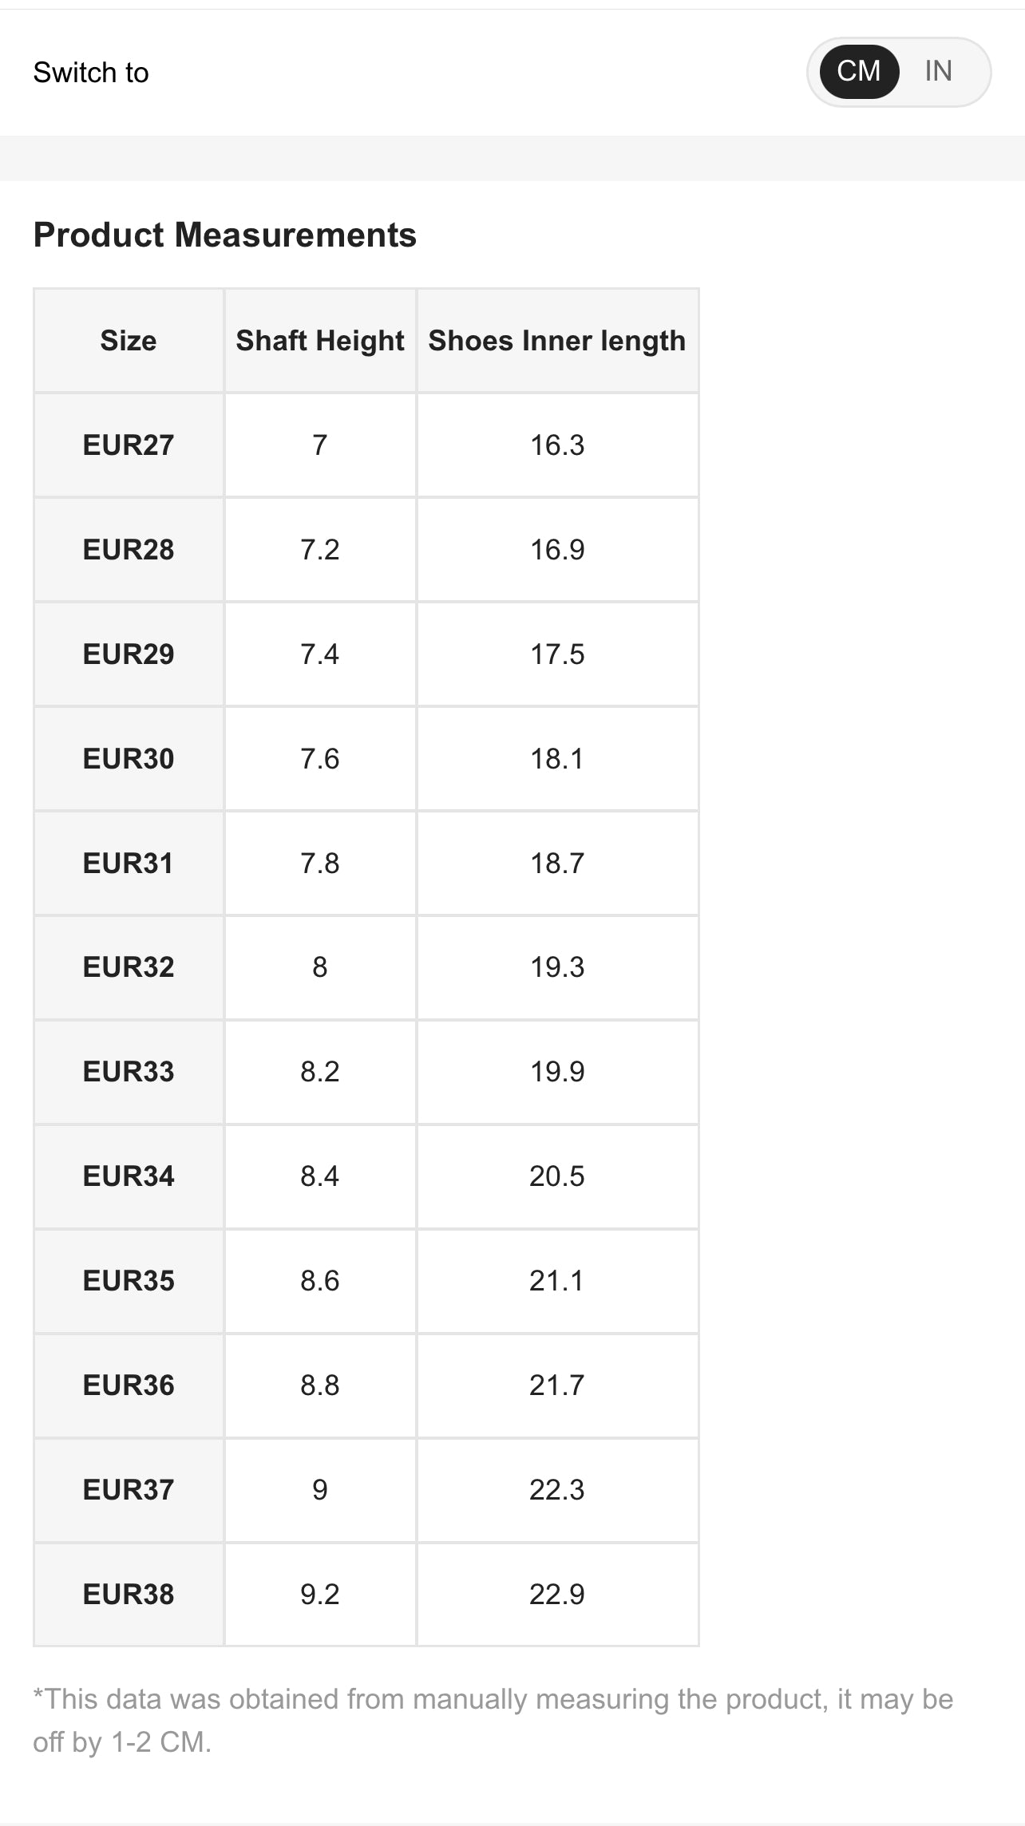Select the 18.7 inner length cell
Image resolution: width=1025 pixels, height=1826 pixels.
[557, 864]
